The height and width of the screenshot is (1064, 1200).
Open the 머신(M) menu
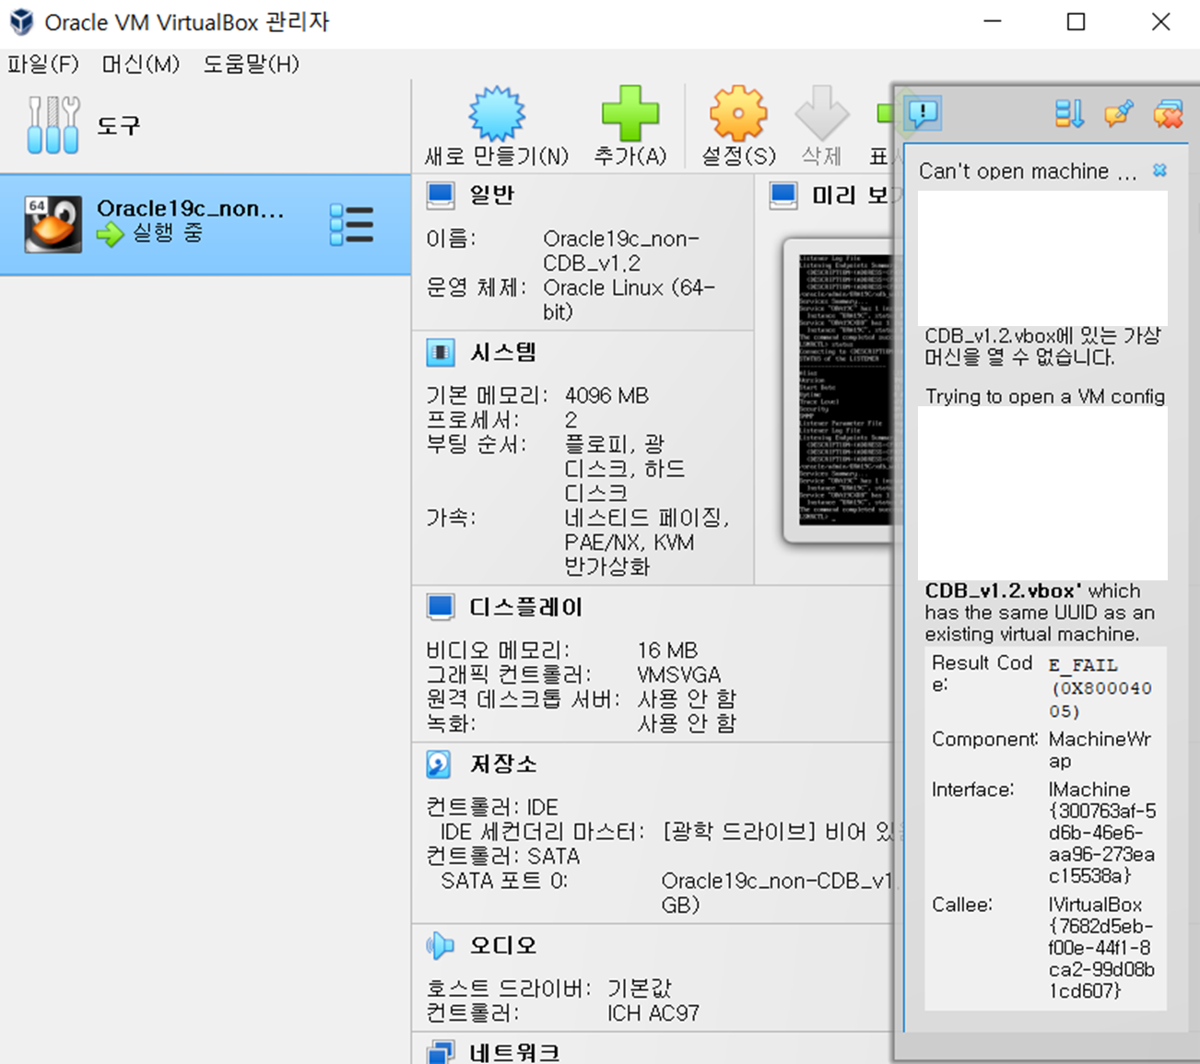(x=140, y=64)
